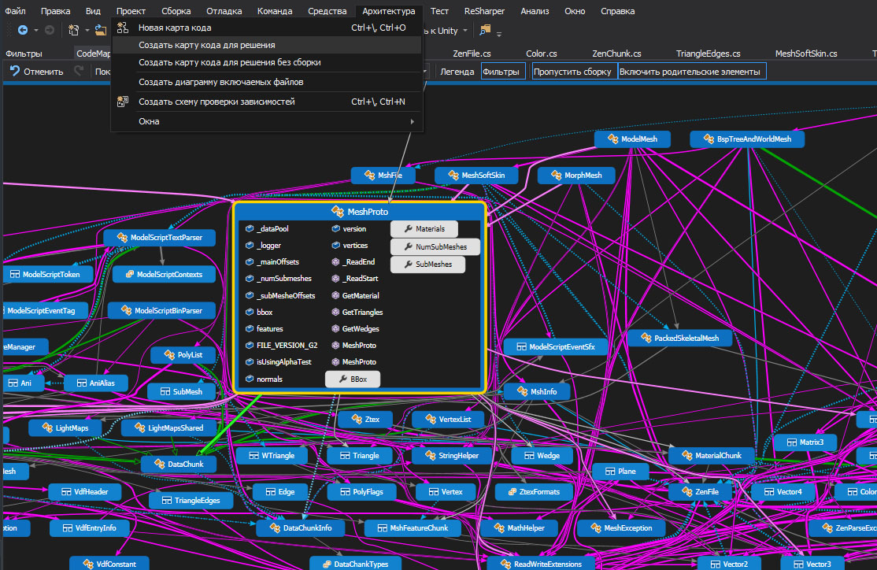This screenshot has height=570, width=877.
Task: Click the navigate back arrow icon
Action: pyautogui.click(x=23, y=30)
